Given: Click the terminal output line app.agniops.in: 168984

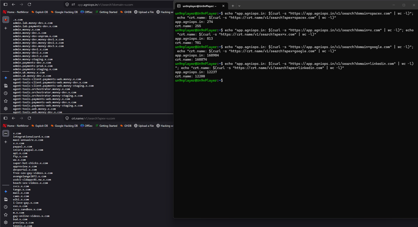Looking at the screenshot, I should pyautogui.click(x=197, y=55).
